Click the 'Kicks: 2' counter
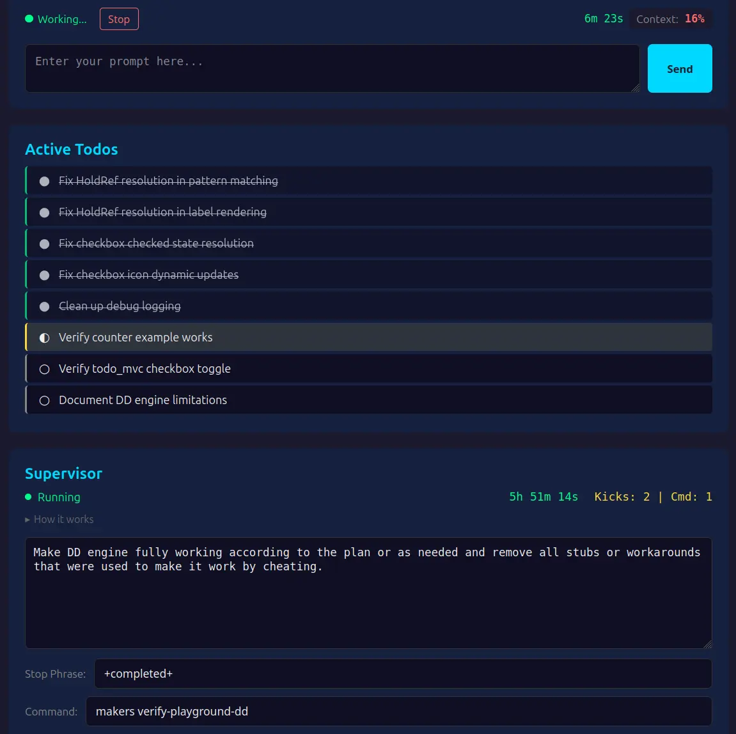Image resolution: width=736 pixels, height=734 pixels. [x=622, y=496]
